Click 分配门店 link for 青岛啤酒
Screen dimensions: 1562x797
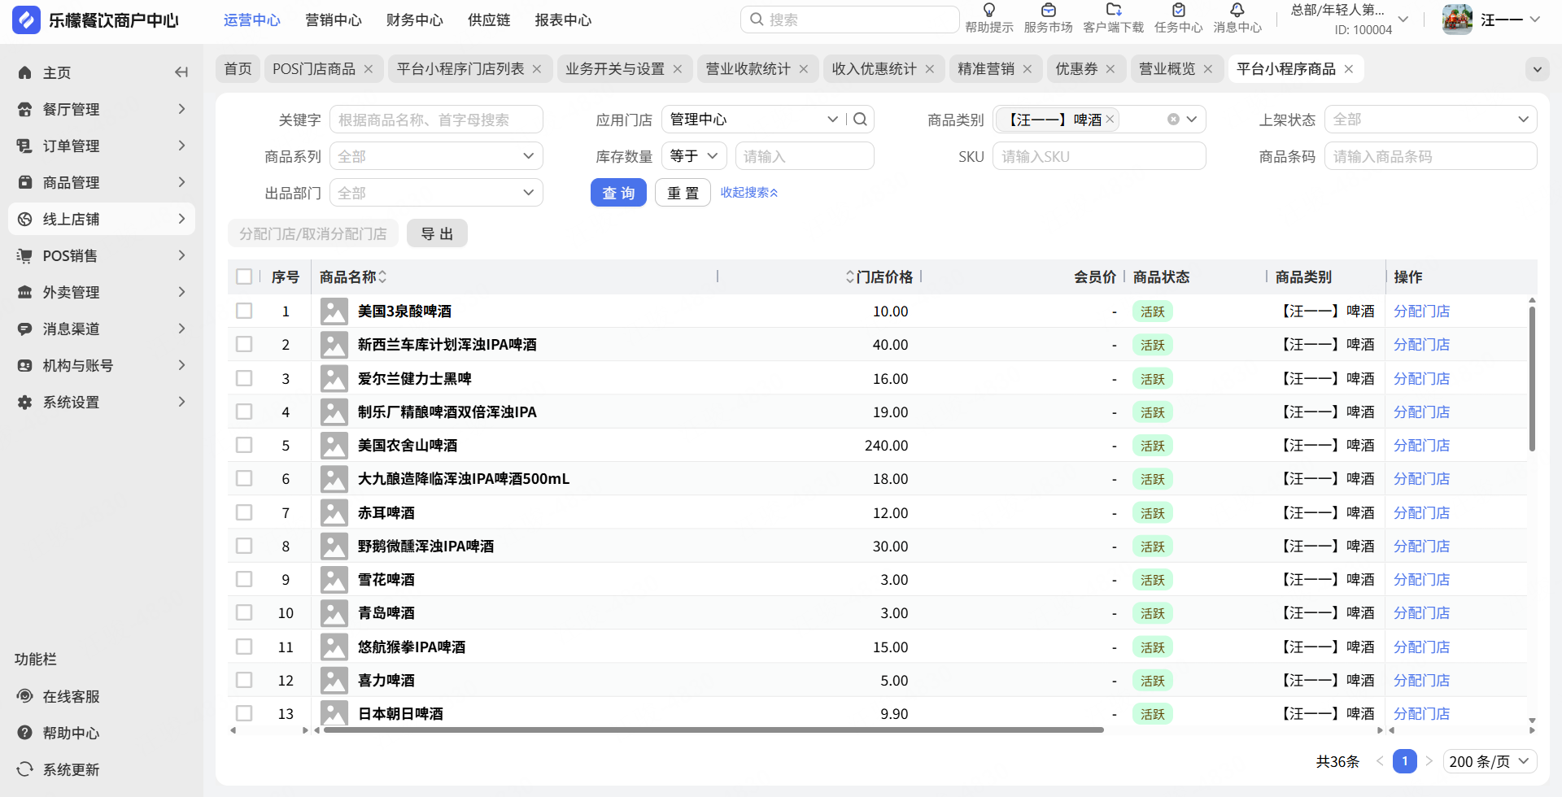click(1421, 613)
